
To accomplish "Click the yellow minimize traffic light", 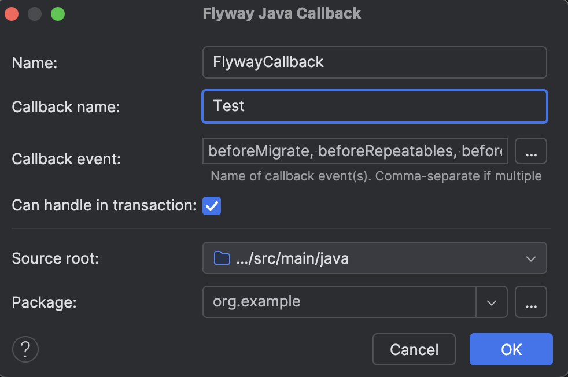I will click(x=34, y=13).
